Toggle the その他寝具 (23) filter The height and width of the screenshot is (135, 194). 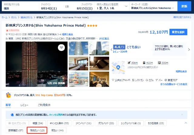tap(156, 123)
